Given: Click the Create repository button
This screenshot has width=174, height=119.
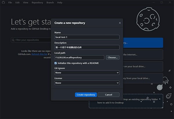Looking at the screenshot, I should tap(86, 95).
